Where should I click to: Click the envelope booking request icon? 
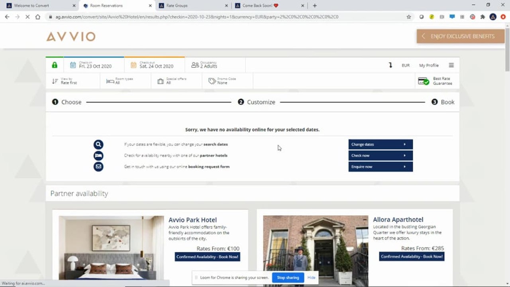(98, 167)
